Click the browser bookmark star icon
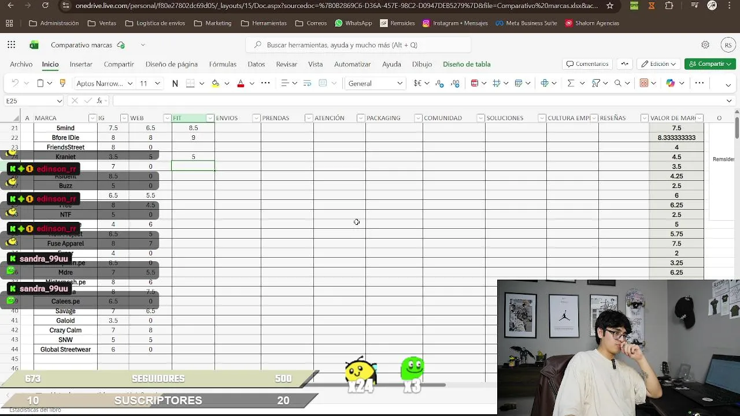The width and height of the screenshot is (740, 416). click(610, 6)
